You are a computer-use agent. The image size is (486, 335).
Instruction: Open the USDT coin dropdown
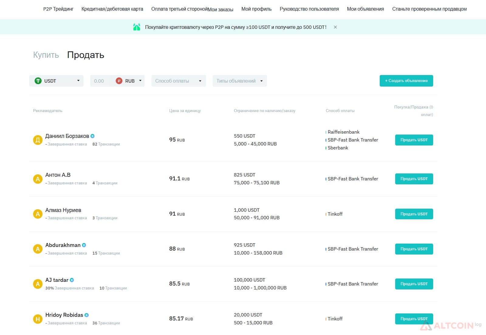56,81
